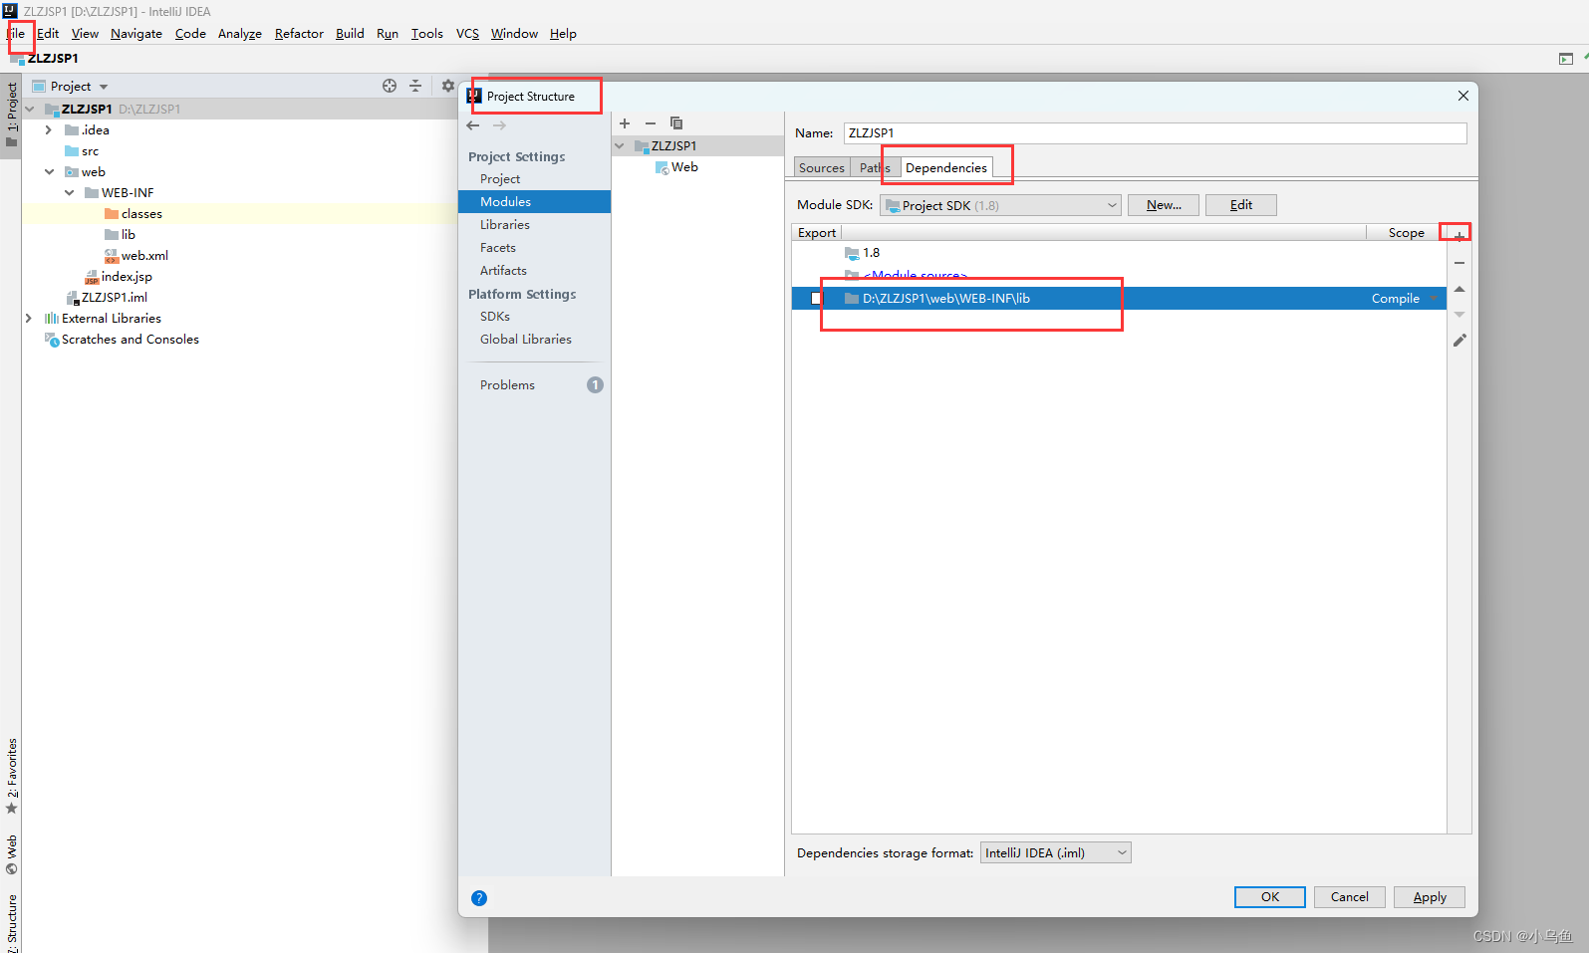Remove dependency with minus icon
This screenshot has height=953, width=1589.
[1459, 263]
